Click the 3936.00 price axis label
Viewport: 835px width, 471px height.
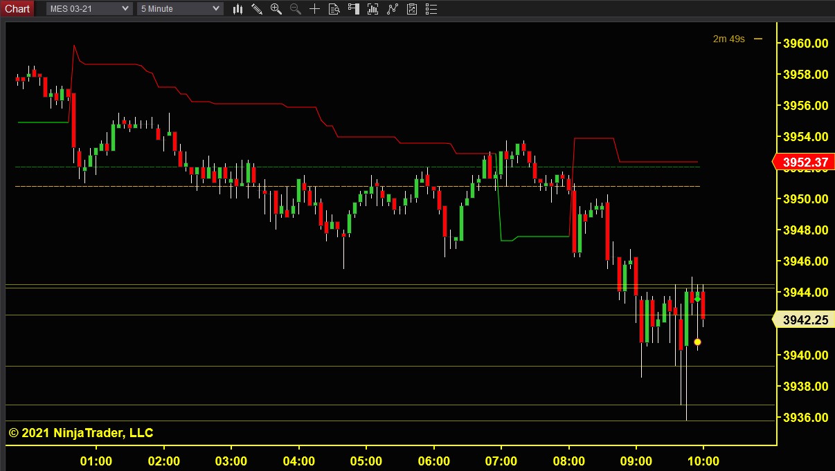coord(805,417)
